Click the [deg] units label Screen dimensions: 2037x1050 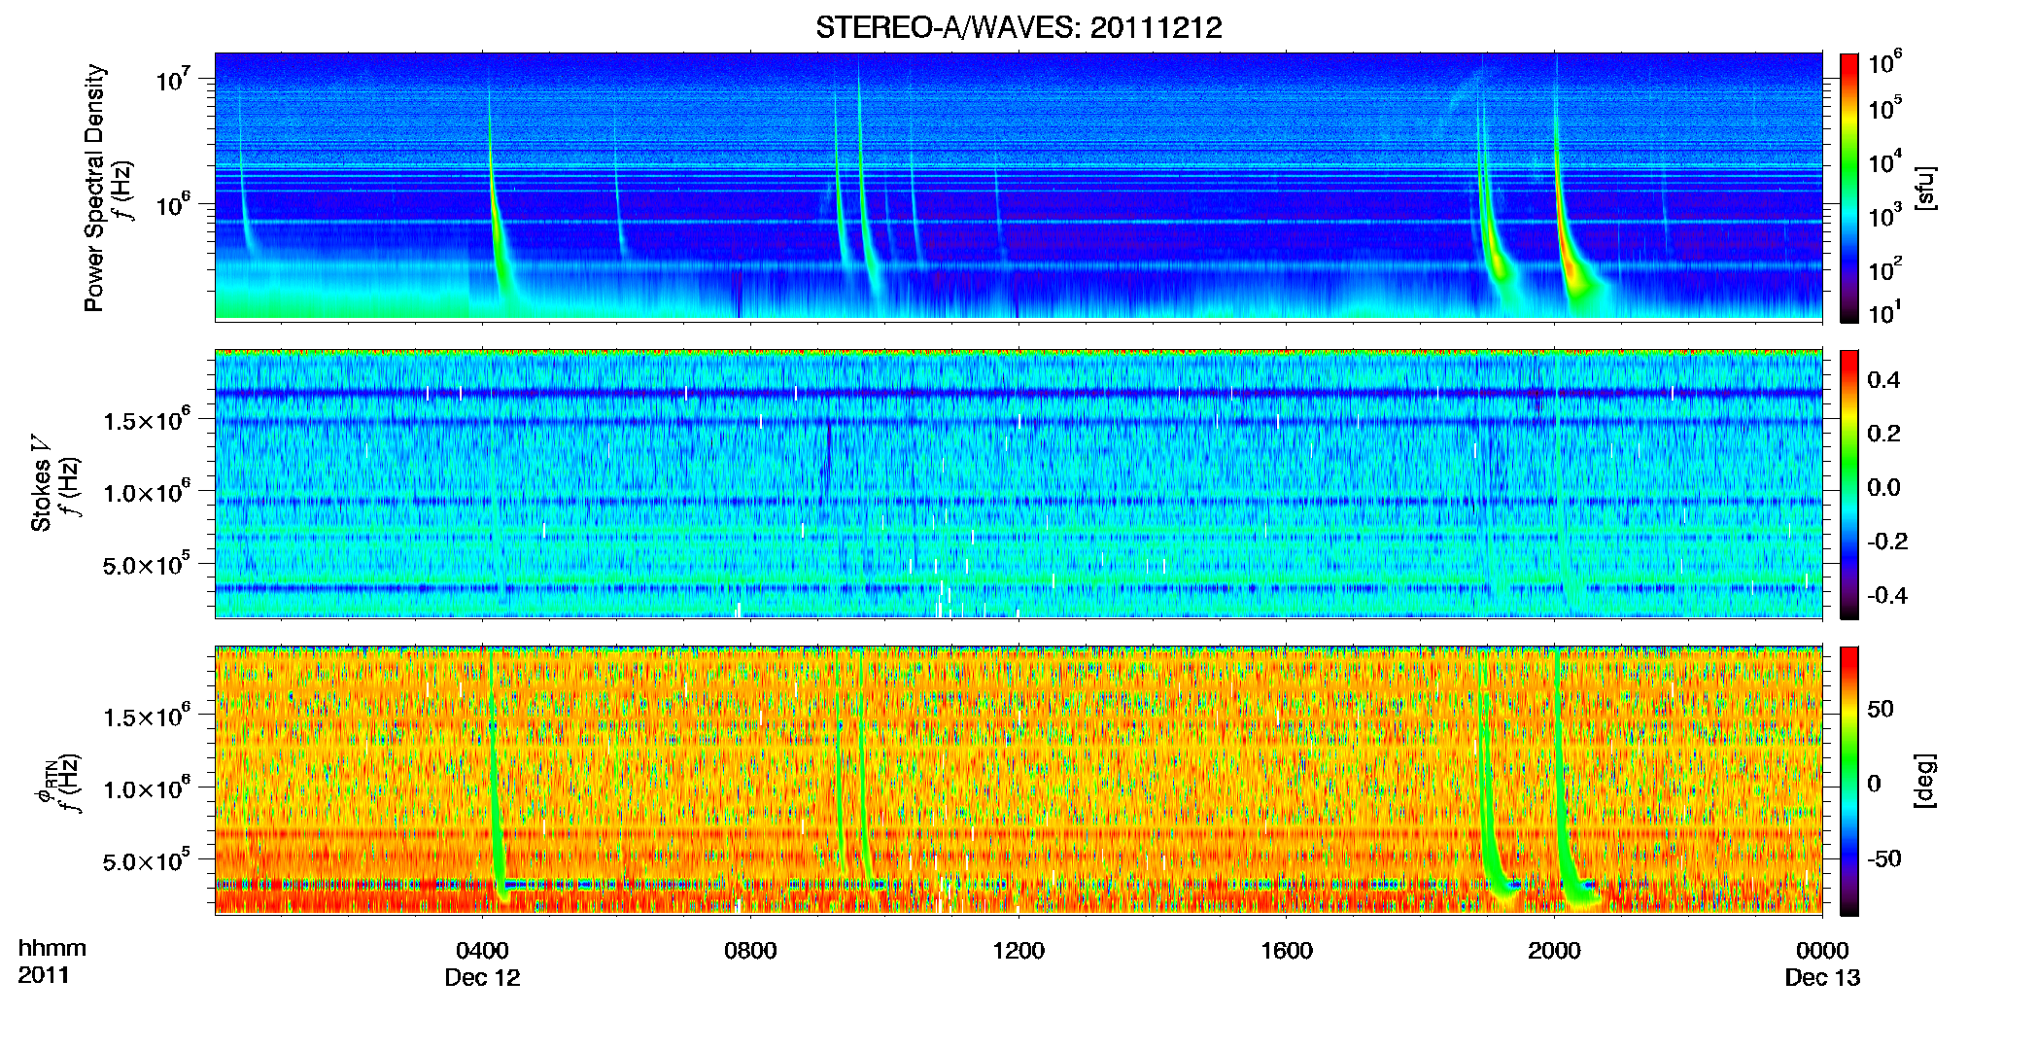coord(1925,781)
